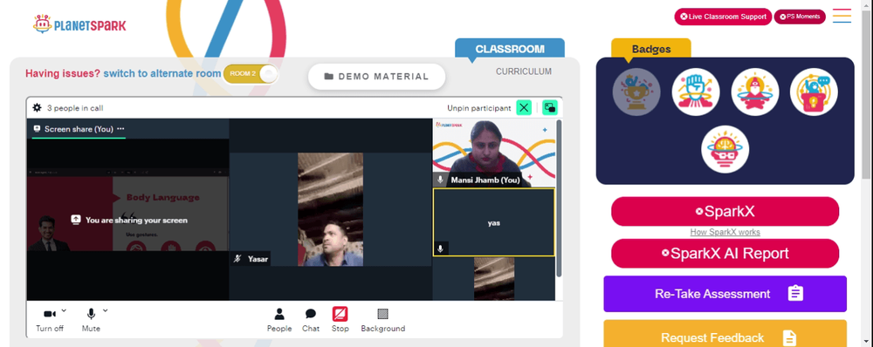
Task: Select the raised fist badge
Action: click(696, 92)
